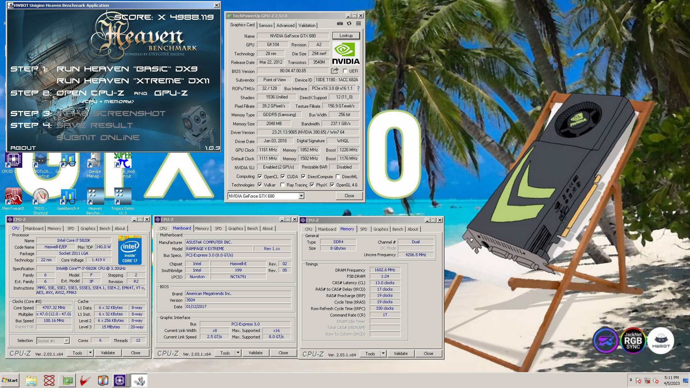Open the Tropics Demo v1.3 desktop icon
This screenshot has width=690, height=388.
pyautogui.click(x=123, y=201)
